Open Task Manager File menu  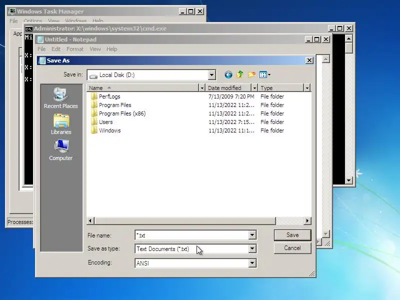pos(13,21)
